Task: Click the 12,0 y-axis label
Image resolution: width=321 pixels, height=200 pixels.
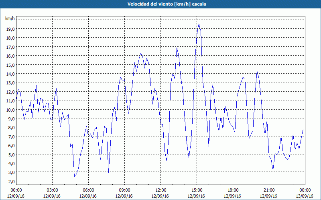Action: pyautogui.click(x=10, y=92)
